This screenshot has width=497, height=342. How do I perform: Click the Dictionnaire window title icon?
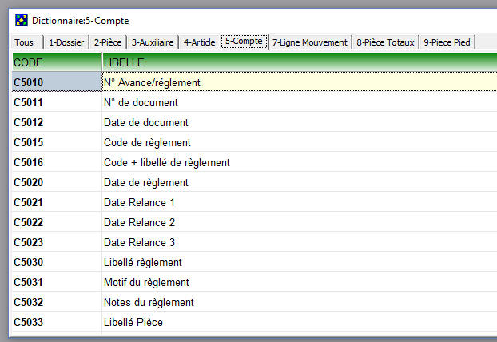pos(22,20)
